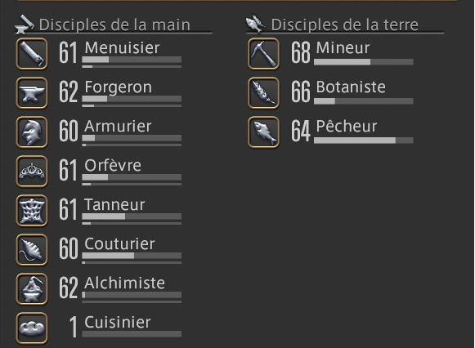Click the Botaniste class name
The width and height of the screenshot is (475, 348).
pos(351,87)
